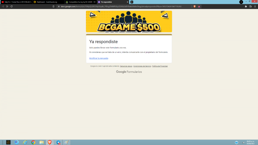The height and width of the screenshot is (145, 258).
Task: Open Brave Shields lion icon
Action: (x=195, y=6)
